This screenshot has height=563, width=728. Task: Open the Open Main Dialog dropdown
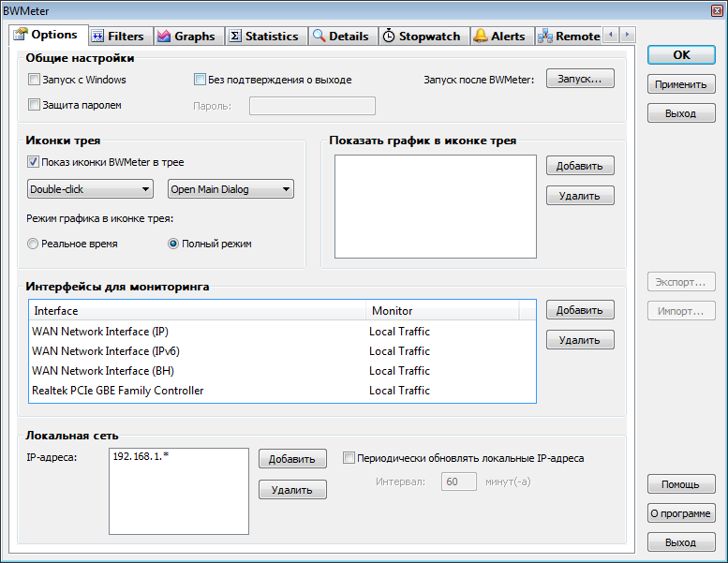(230, 189)
